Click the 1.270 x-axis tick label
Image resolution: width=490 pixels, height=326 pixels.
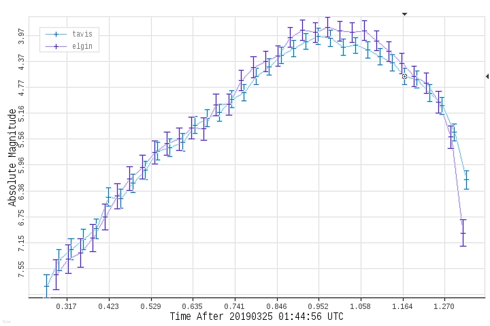(x=444, y=306)
